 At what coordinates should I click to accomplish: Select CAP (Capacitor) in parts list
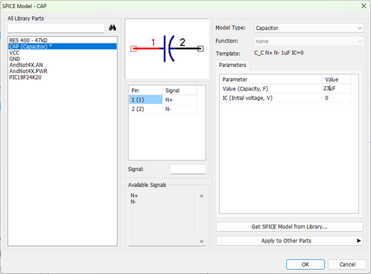(x=63, y=46)
